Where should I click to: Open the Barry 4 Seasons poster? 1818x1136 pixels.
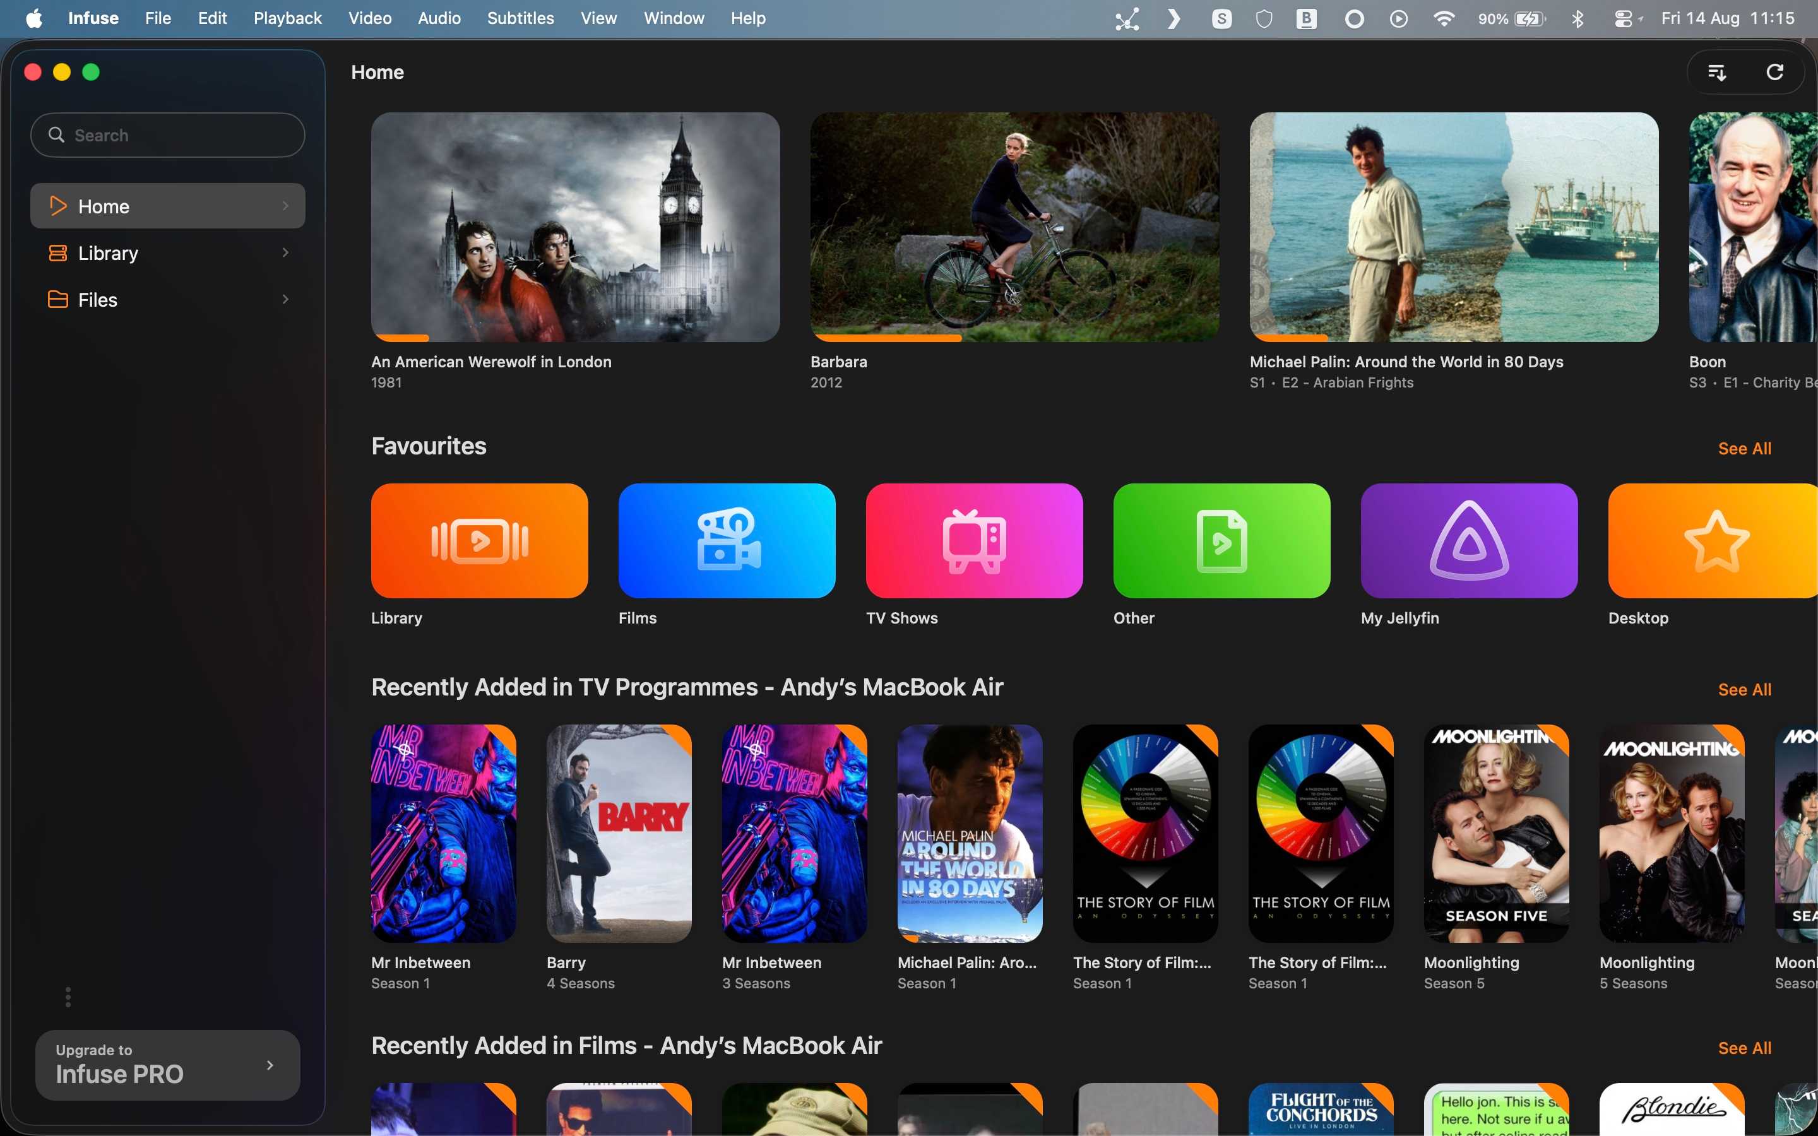[x=619, y=833]
